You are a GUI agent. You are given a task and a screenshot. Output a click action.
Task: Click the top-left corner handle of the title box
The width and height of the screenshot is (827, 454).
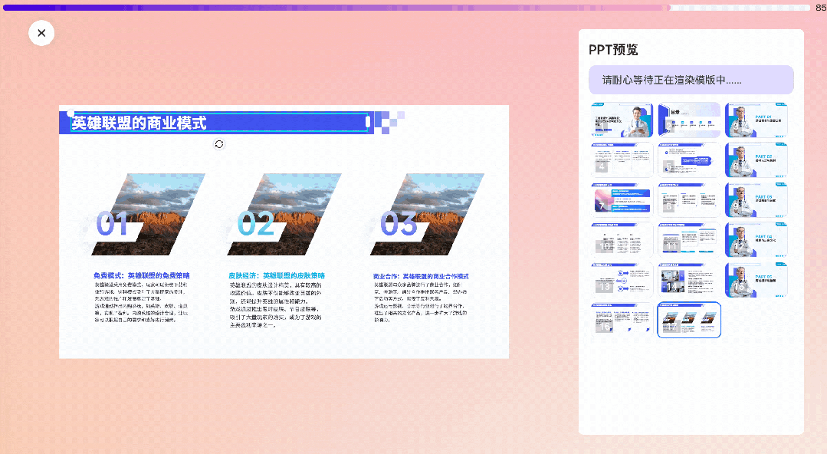71,113
